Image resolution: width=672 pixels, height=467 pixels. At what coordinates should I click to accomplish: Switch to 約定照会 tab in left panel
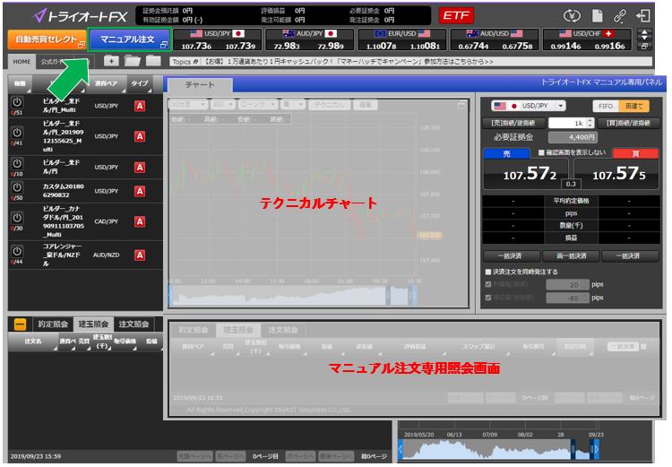52,324
